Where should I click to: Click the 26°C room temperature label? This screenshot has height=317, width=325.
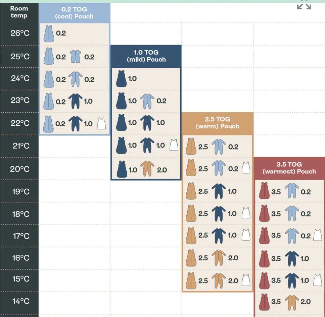pyautogui.click(x=20, y=34)
